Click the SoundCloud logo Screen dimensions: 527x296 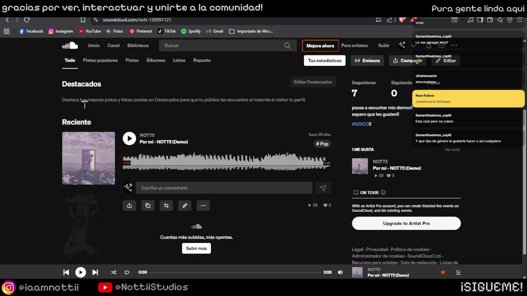click(x=70, y=46)
